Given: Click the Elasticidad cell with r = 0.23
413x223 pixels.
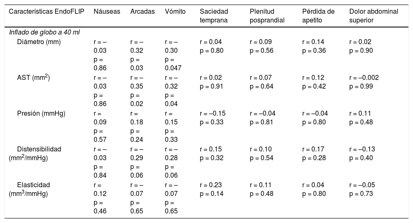Looking at the screenshot, I should pyautogui.click(x=211, y=185).
